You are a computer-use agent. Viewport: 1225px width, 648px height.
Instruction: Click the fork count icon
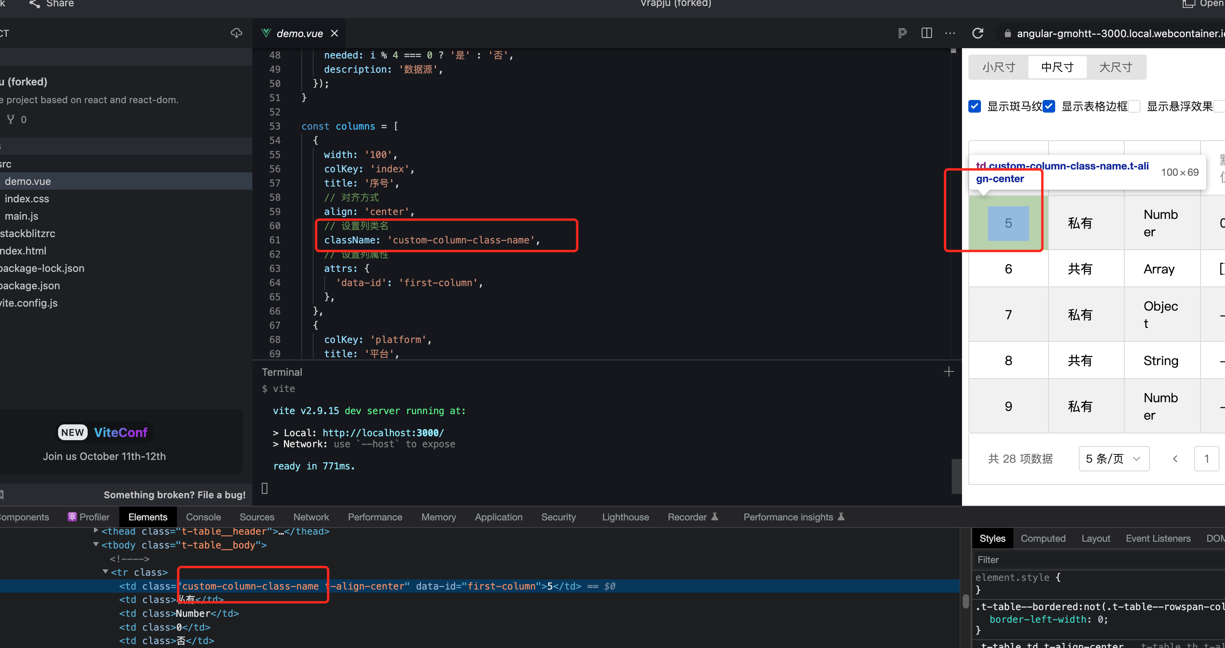pyautogui.click(x=11, y=119)
